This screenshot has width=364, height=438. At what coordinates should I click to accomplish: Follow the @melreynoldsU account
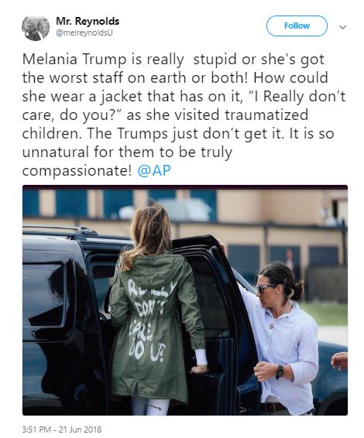coord(297,26)
